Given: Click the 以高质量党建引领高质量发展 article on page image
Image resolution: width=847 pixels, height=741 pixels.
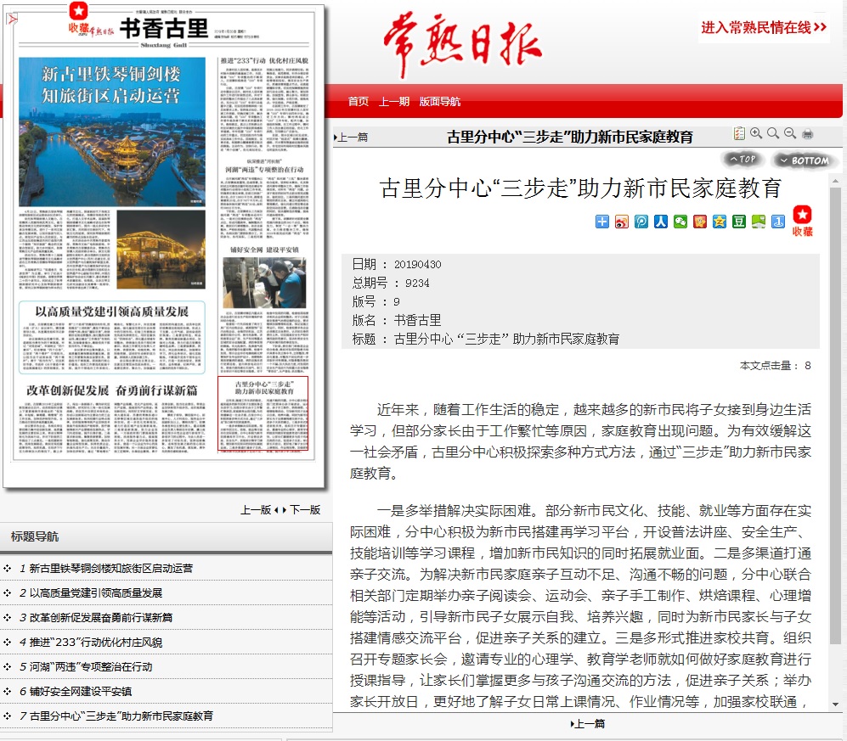Looking at the screenshot, I should point(112,337).
